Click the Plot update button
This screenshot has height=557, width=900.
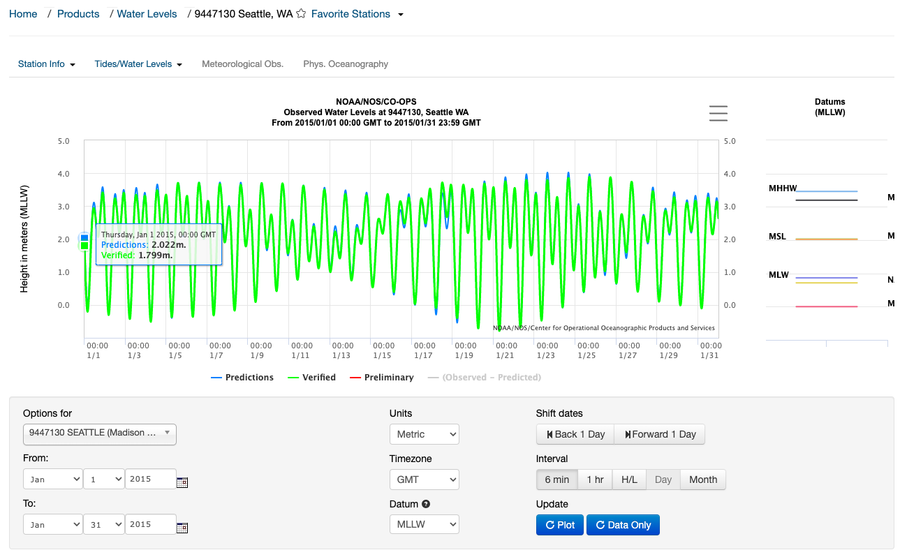tap(559, 525)
